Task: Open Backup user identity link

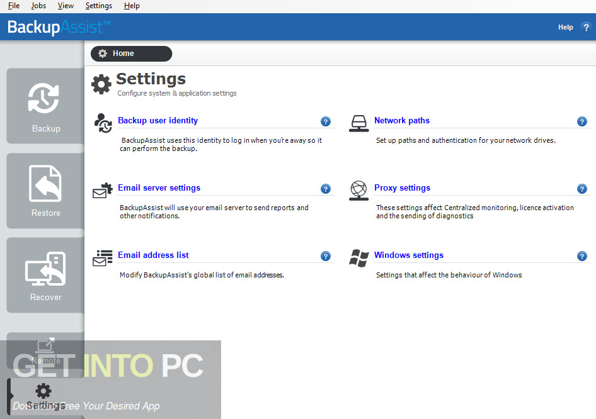Action: point(158,120)
